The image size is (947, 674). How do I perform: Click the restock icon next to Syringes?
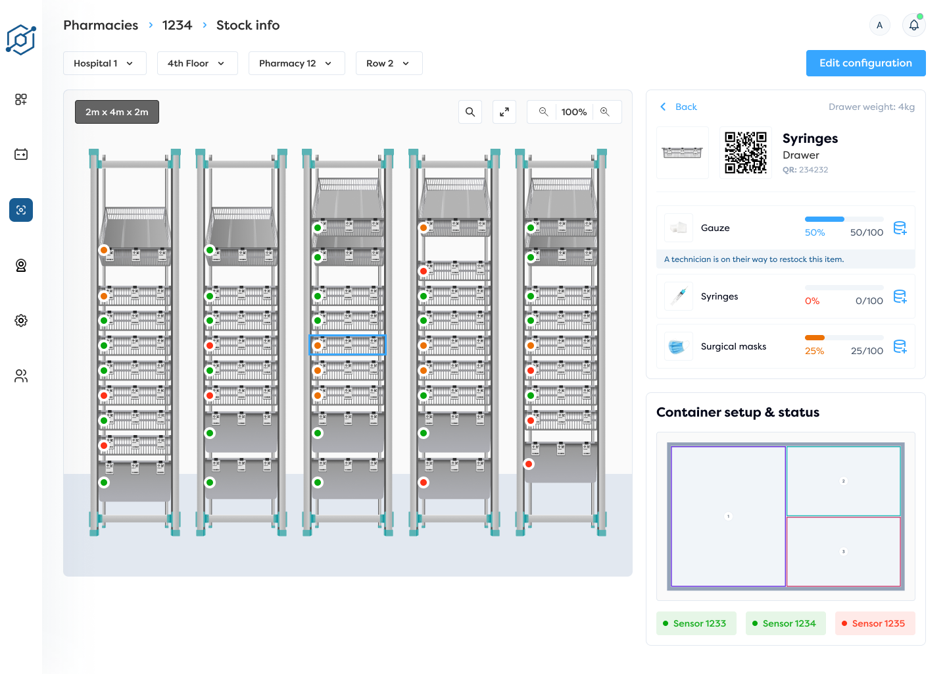(900, 296)
